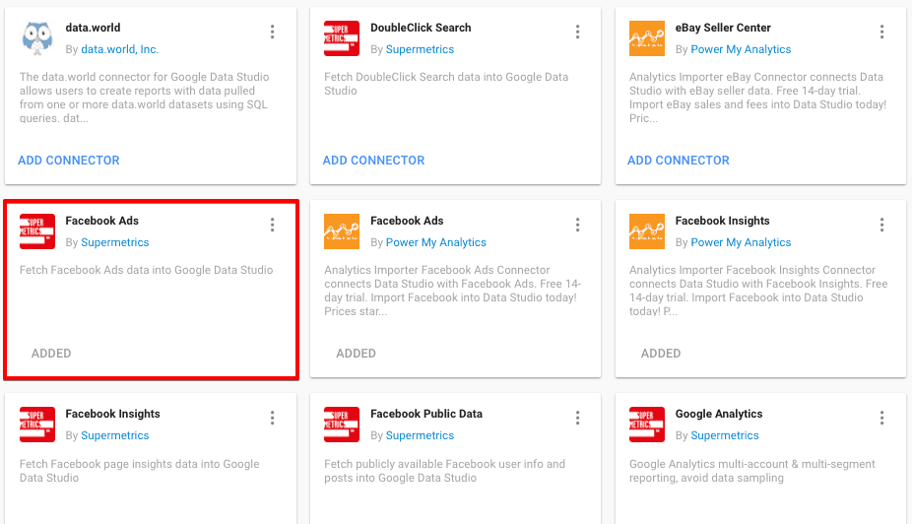Click the data.world card title
This screenshot has height=524, width=912.
(x=93, y=28)
